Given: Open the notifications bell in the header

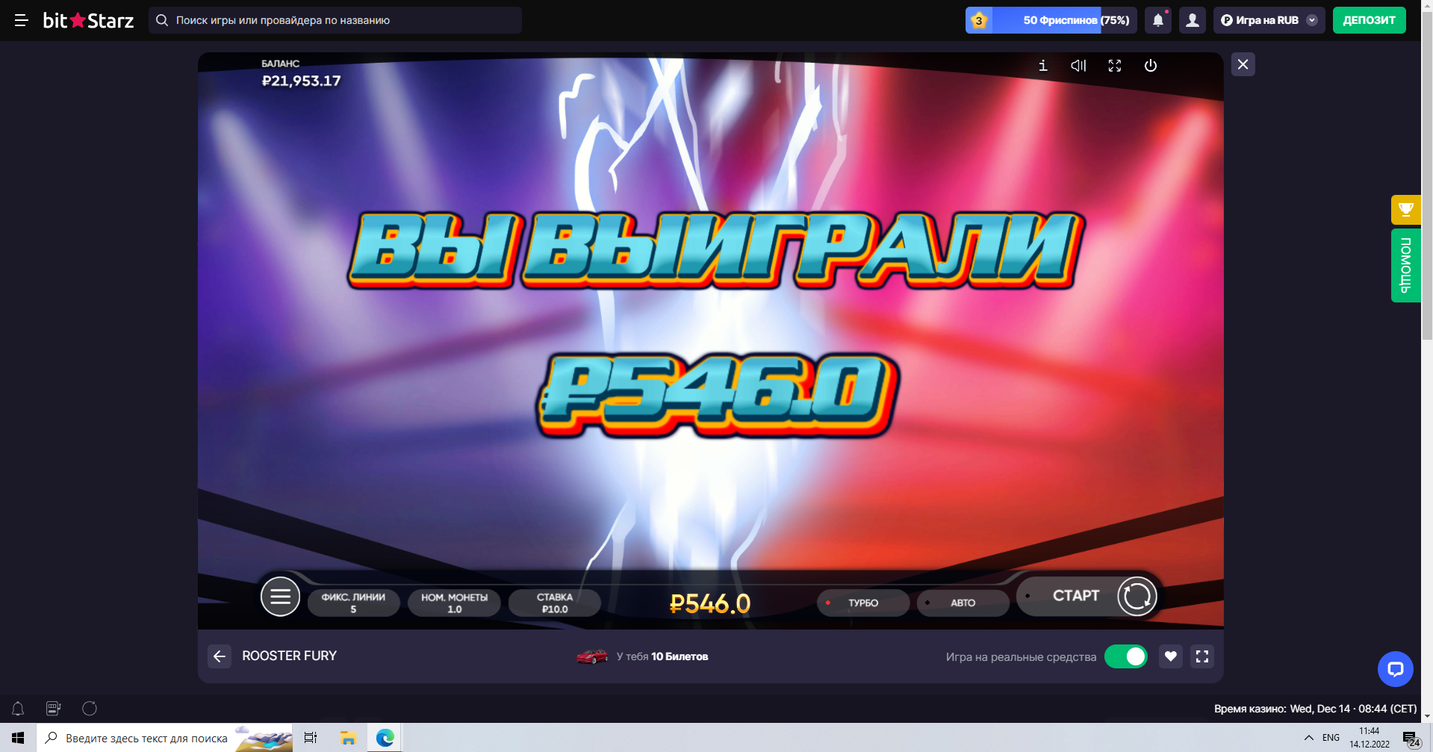Looking at the screenshot, I should (1158, 20).
